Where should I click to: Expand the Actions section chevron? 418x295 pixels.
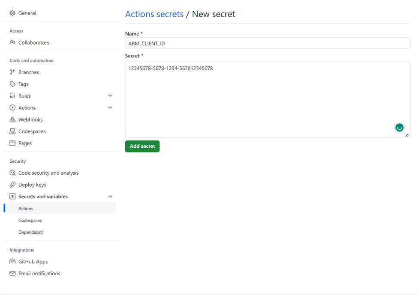coord(110,107)
